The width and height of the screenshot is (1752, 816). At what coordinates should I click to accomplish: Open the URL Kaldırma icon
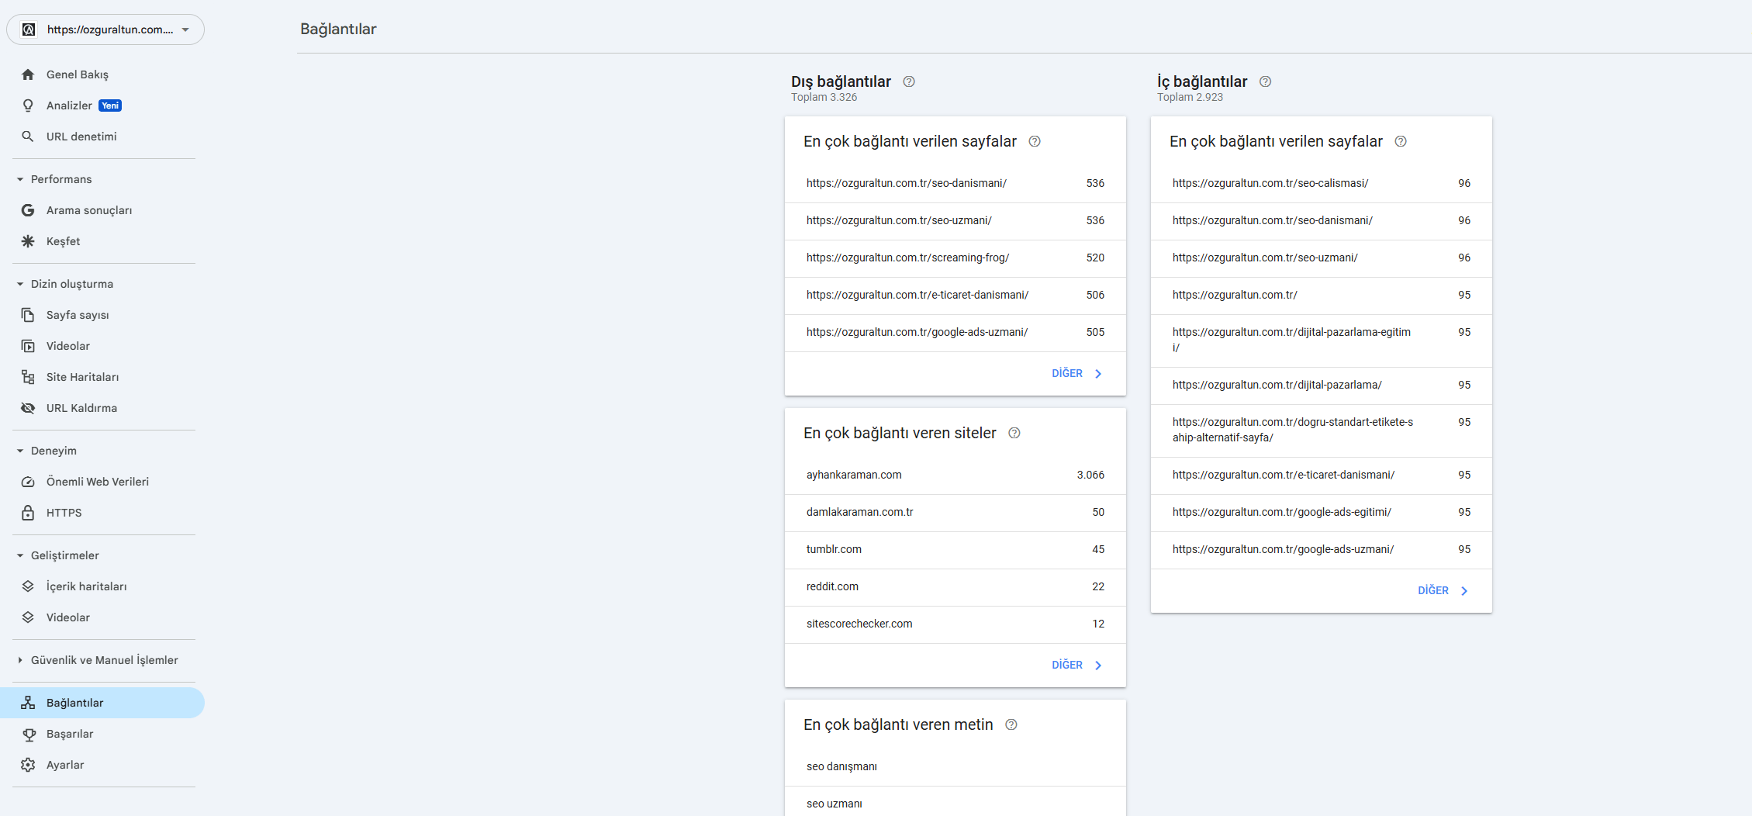point(28,408)
